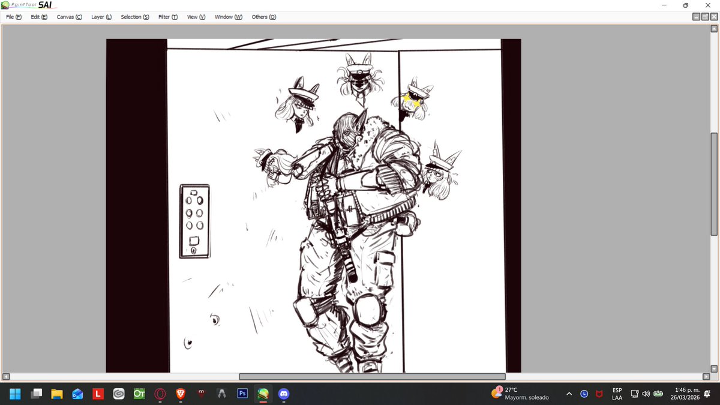The image size is (720, 405).
Task: Open the Layer menu
Action: [100, 17]
